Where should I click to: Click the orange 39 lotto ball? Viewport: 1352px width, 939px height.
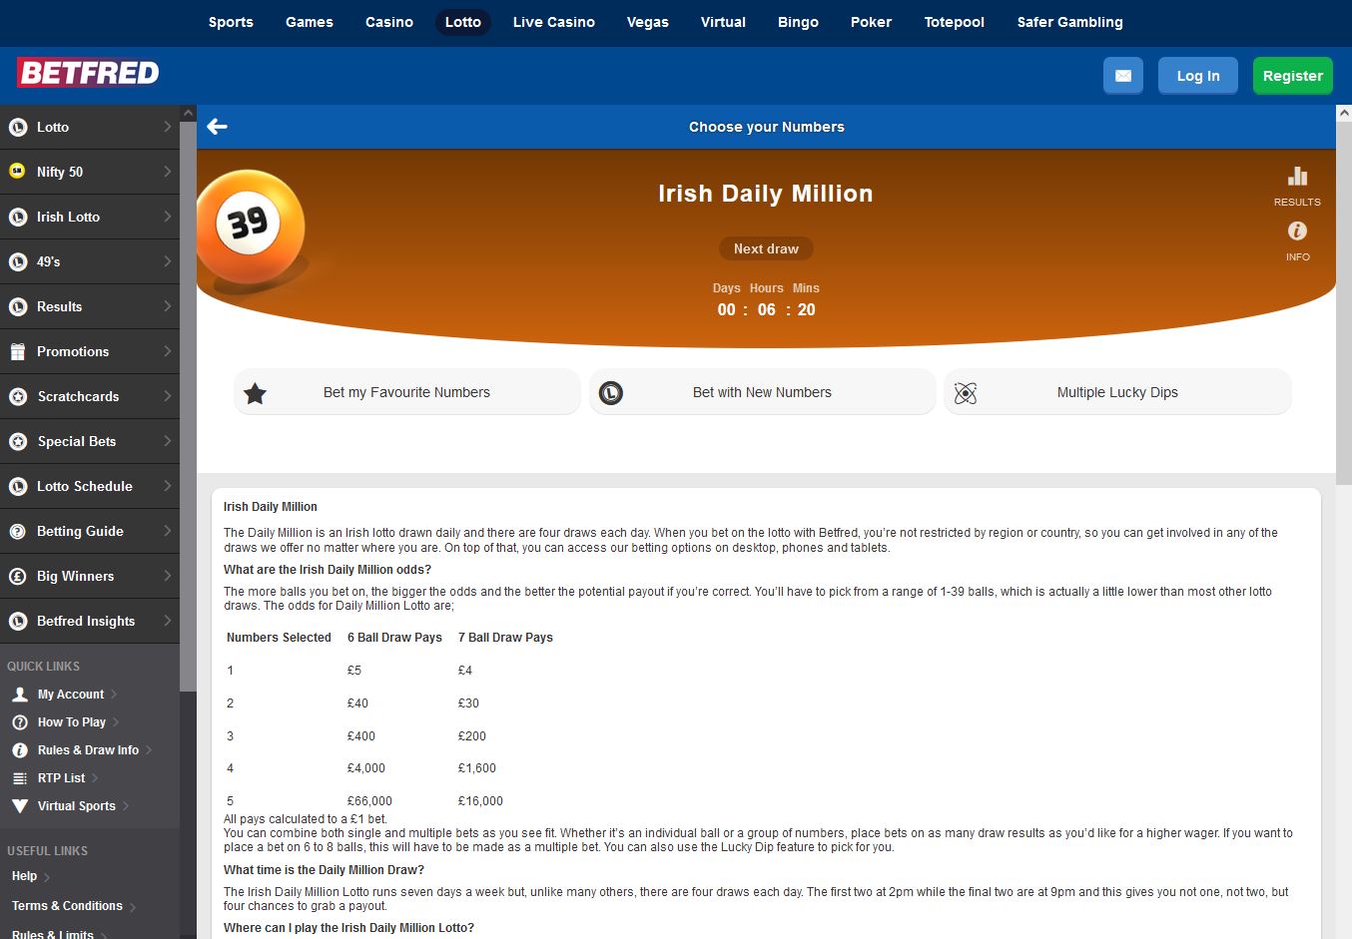251,227
